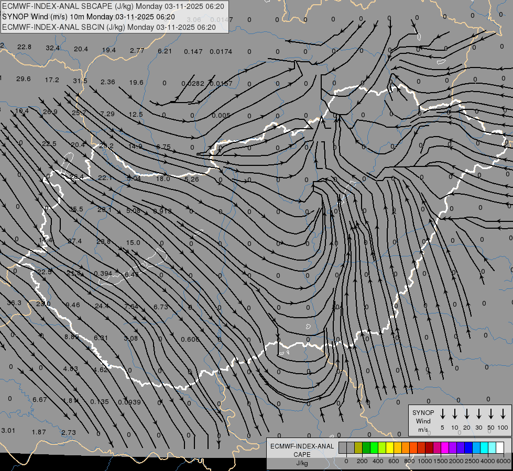Viewport: 513px width, 471px height.
Task: Click the 26.9 value on the map
Action: [50, 112]
